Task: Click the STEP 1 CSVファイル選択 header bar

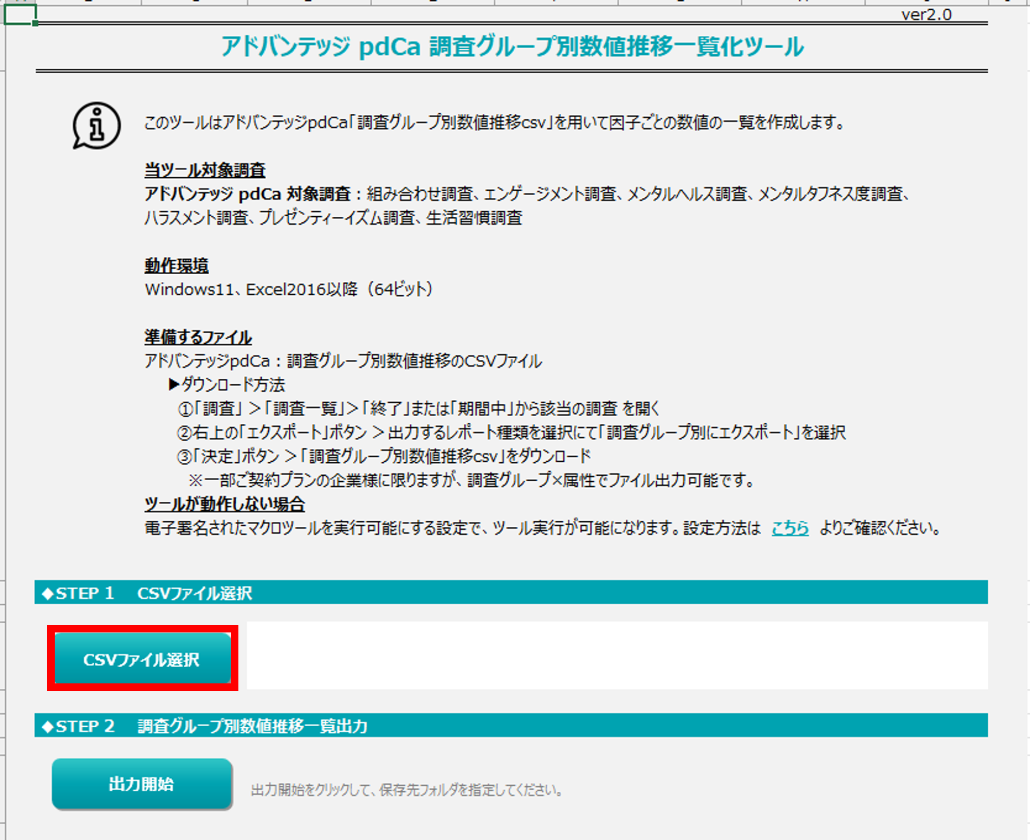Action: tap(511, 592)
